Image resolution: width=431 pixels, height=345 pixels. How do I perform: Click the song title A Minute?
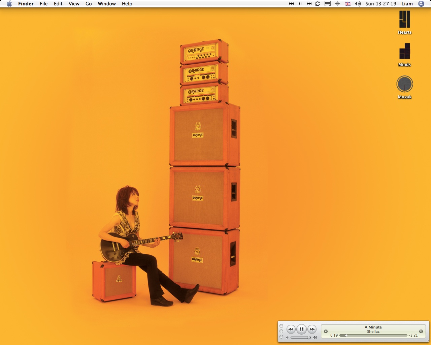[373, 327]
